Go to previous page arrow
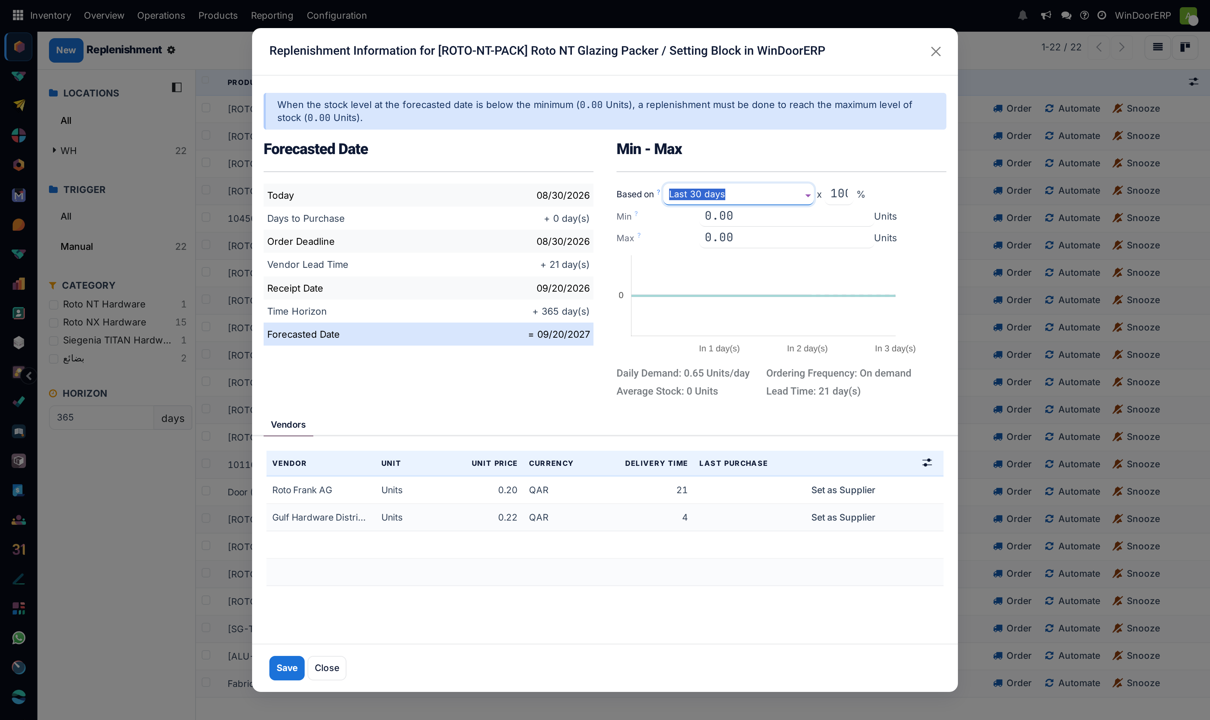The width and height of the screenshot is (1210, 720). (1099, 47)
